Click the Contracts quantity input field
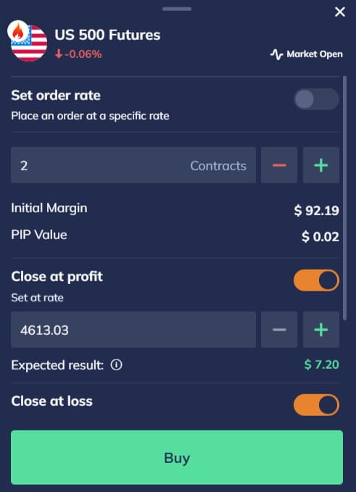356x492 pixels. [133, 165]
